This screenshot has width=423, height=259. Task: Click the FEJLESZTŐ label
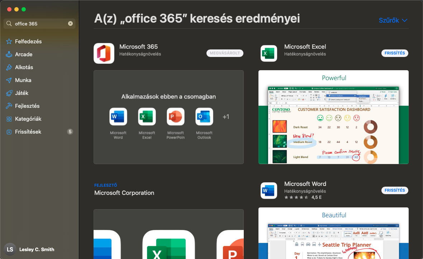(105, 185)
